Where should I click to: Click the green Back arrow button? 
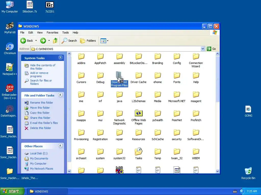click(x=23, y=41)
